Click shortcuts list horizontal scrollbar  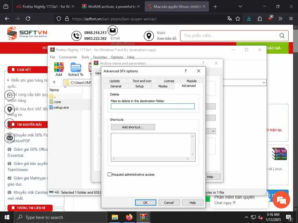151,159
